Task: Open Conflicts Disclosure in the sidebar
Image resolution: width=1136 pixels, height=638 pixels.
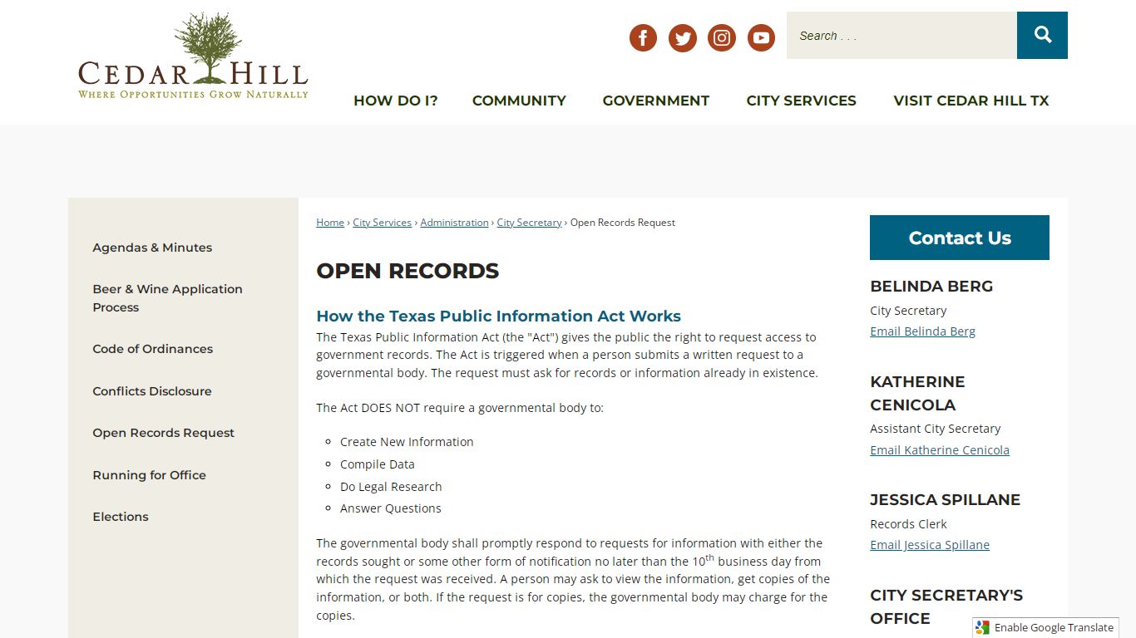Action: click(152, 391)
